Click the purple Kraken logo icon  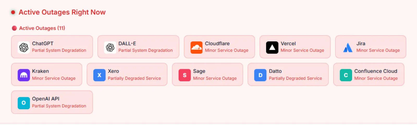point(24,75)
